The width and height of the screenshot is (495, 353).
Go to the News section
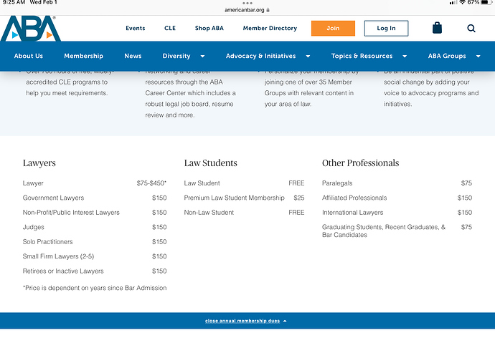pos(133,56)
